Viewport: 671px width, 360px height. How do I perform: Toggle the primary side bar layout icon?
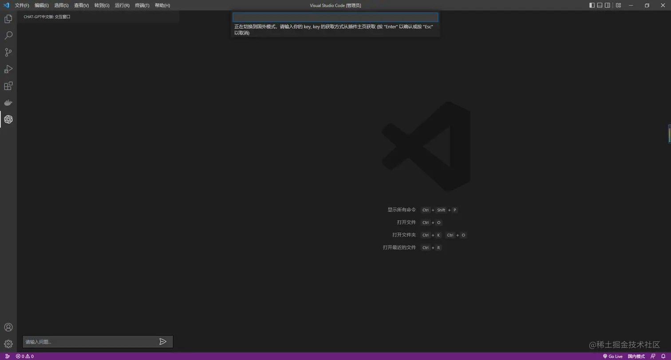(592, 5)
